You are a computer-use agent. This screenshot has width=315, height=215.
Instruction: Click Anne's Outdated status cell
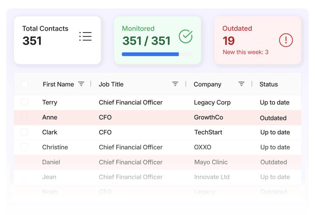[273, 118]
